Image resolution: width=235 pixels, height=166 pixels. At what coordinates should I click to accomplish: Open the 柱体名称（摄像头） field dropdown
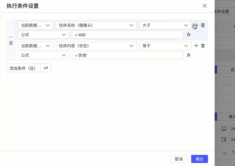(x=96, y=25)
